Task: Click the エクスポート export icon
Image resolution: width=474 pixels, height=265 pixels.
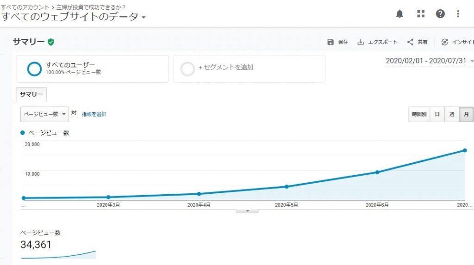Action: pos(361,42)
